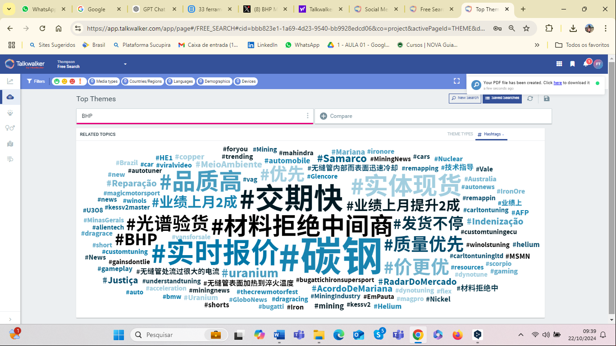Click the #MeioAmbiente hashtag

[x=228, y=164]
